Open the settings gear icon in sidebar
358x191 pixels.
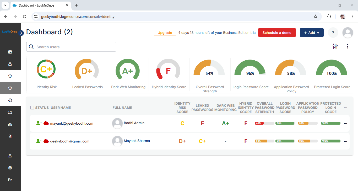tap(10, 168)
